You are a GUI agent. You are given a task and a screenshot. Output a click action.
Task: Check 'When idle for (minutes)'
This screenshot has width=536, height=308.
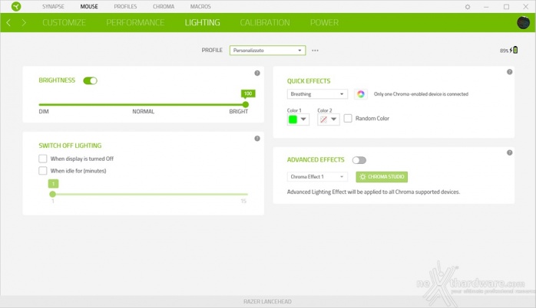coord(43,171)
